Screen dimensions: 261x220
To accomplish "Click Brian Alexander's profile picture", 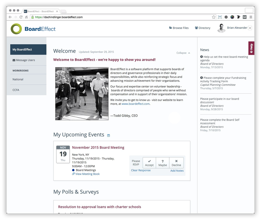I will click(x=221, y=28).
